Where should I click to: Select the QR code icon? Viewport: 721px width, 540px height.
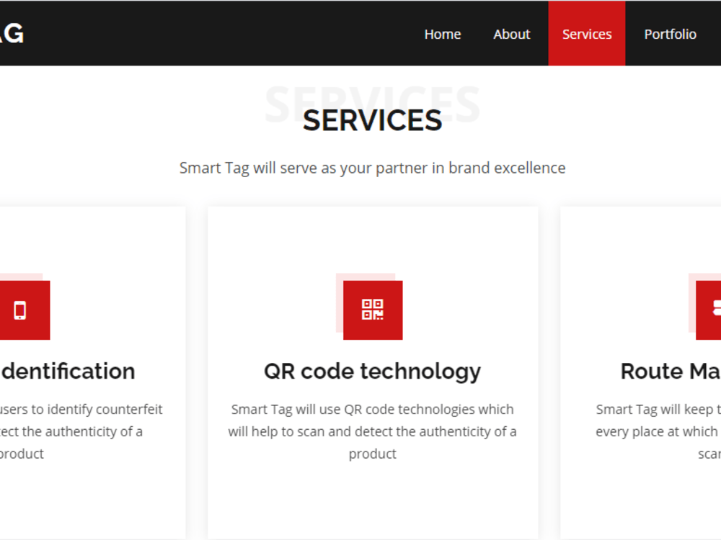(x=373, y=309)
